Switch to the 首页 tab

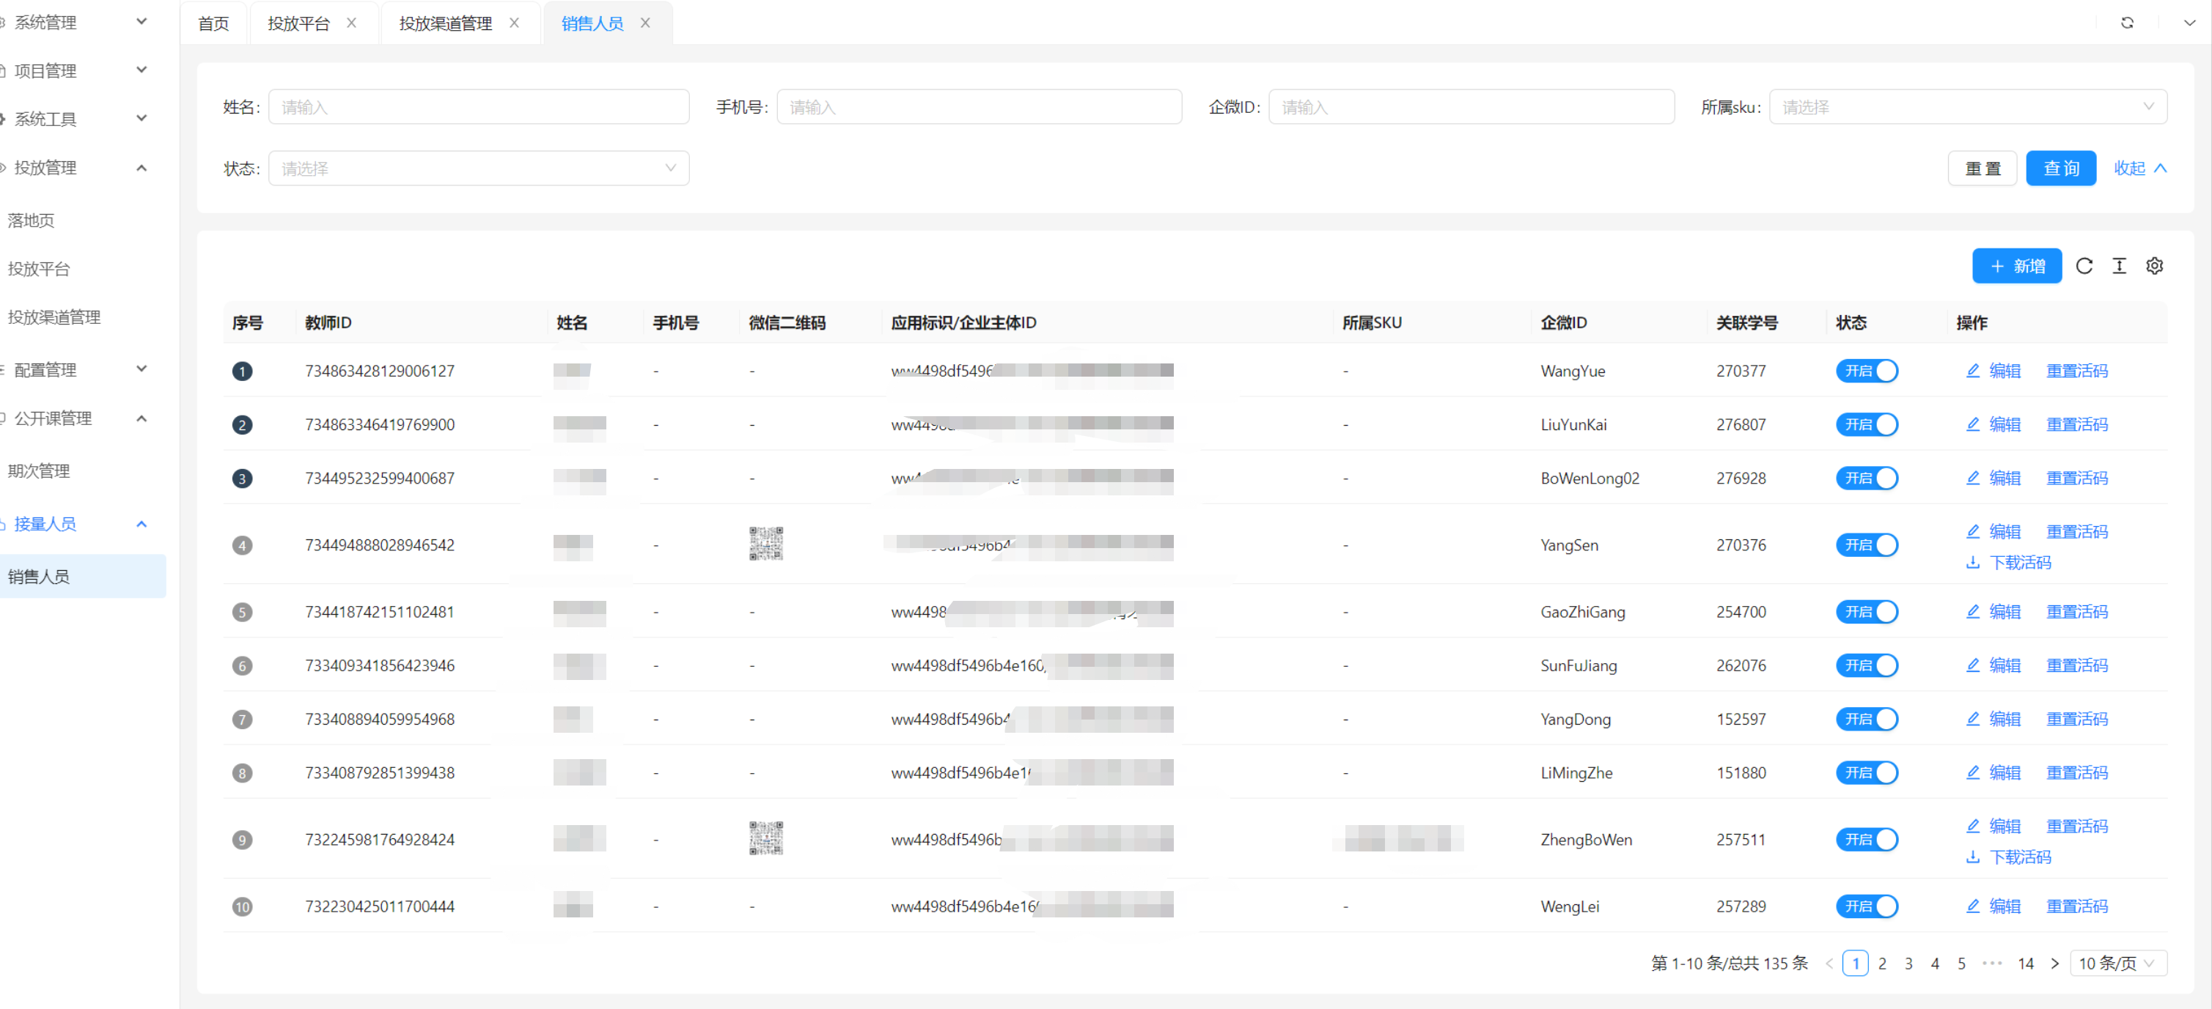pos(214,23)
